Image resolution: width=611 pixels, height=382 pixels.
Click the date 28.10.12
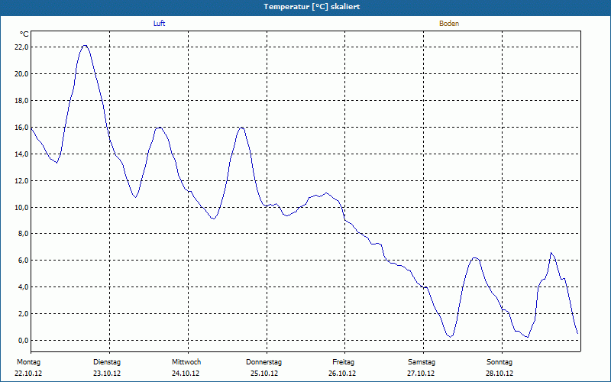click(499, 374)
